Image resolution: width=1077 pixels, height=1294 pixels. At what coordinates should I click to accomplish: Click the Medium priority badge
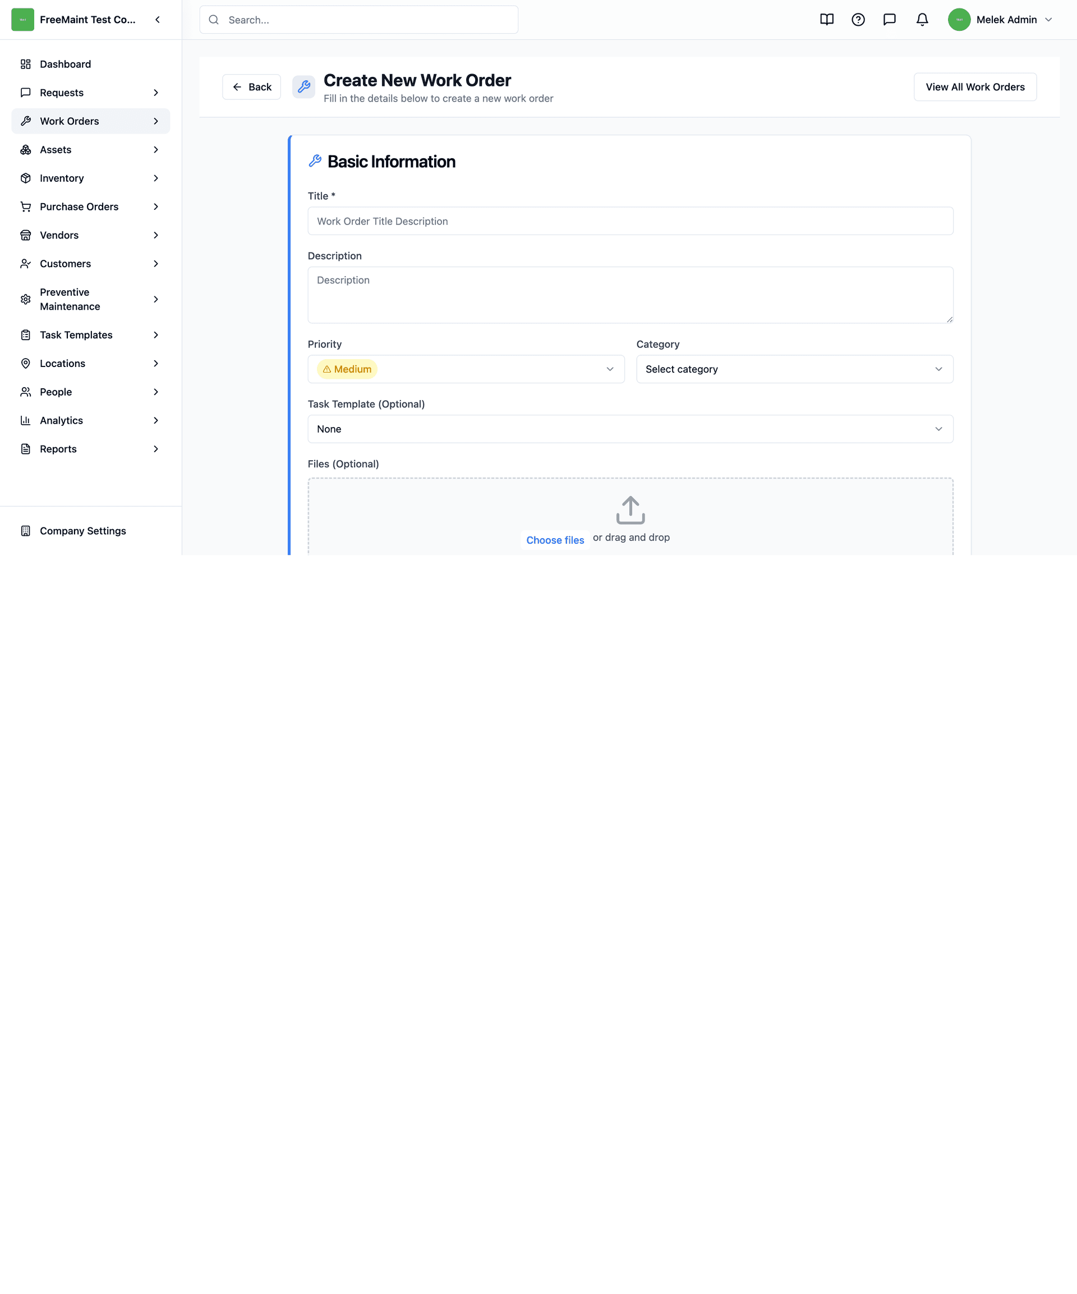pyautogui.click(x=347, y=369)
